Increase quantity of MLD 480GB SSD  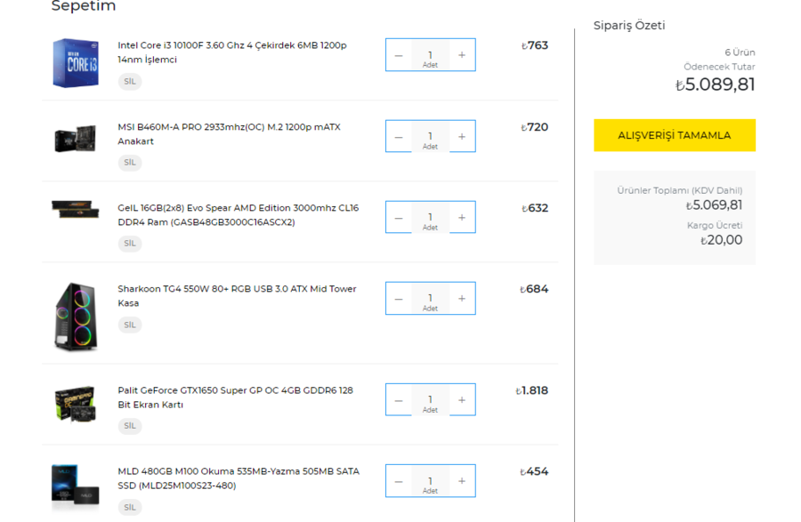point(461,481)
